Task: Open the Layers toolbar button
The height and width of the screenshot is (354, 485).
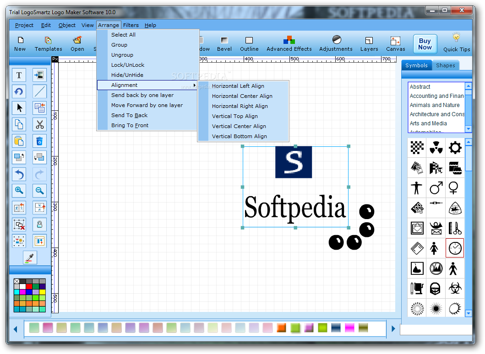Action: click(369, 44)
